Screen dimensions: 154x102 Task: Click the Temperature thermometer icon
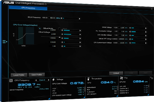point(88,79)
